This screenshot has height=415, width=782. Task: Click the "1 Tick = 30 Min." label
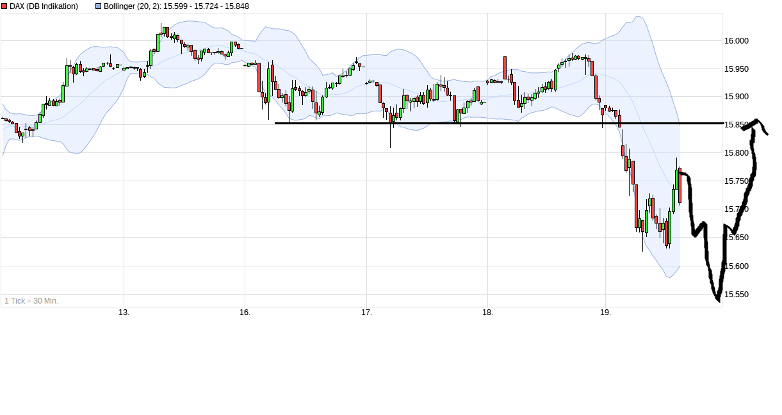(31, 300)
